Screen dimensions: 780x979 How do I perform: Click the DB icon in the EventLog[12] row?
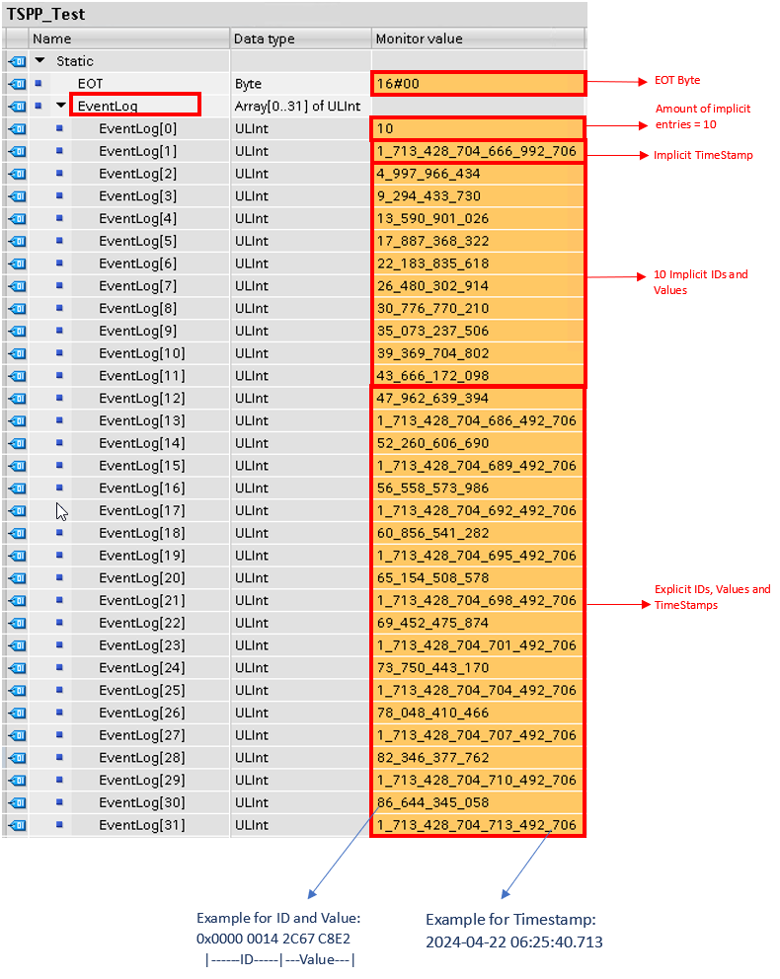[17, 399]
